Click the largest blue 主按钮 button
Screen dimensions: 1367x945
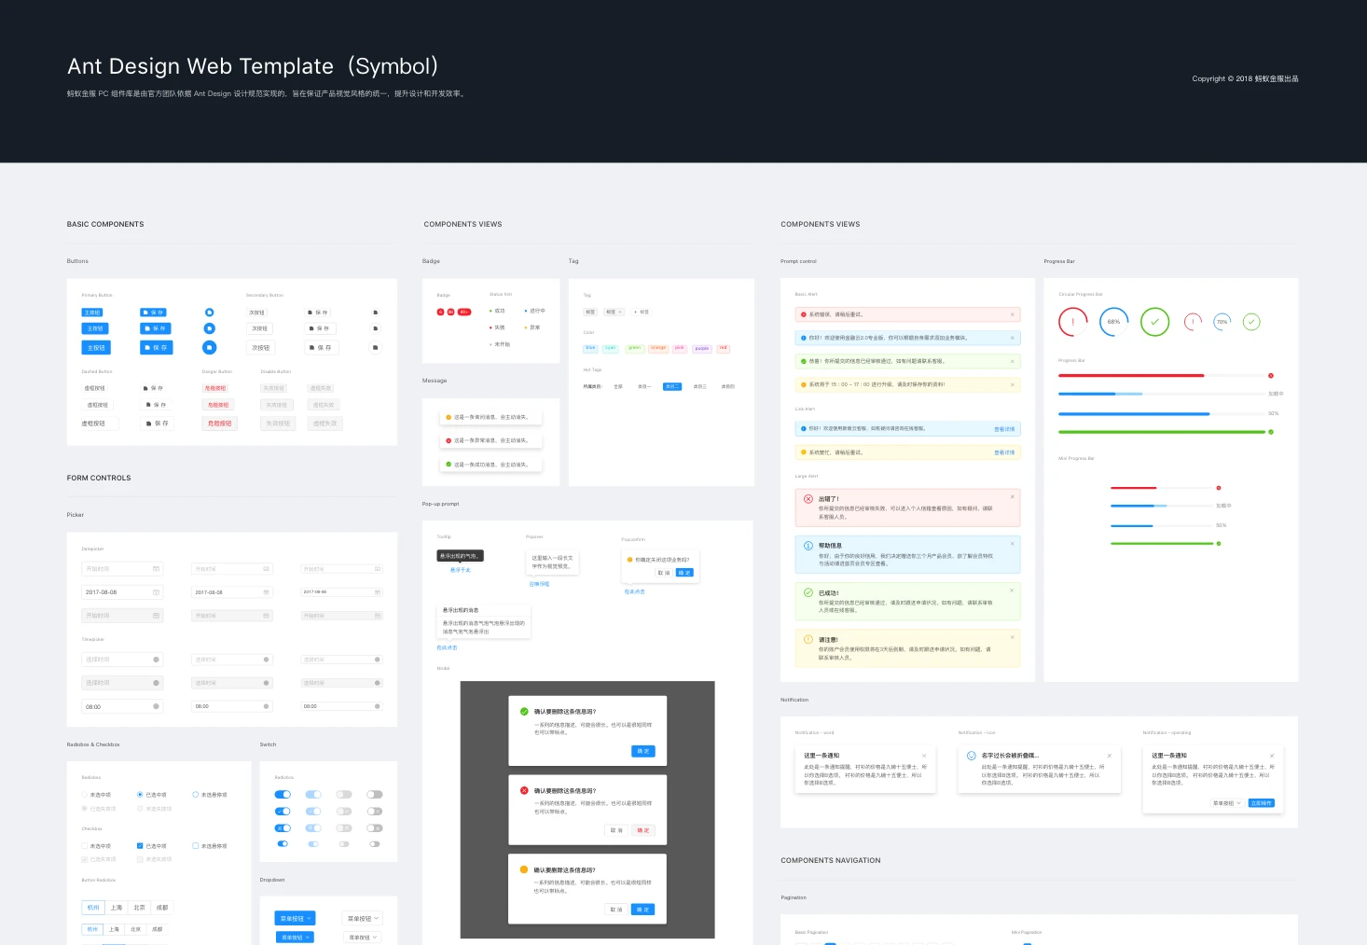(x=96, y=348)
